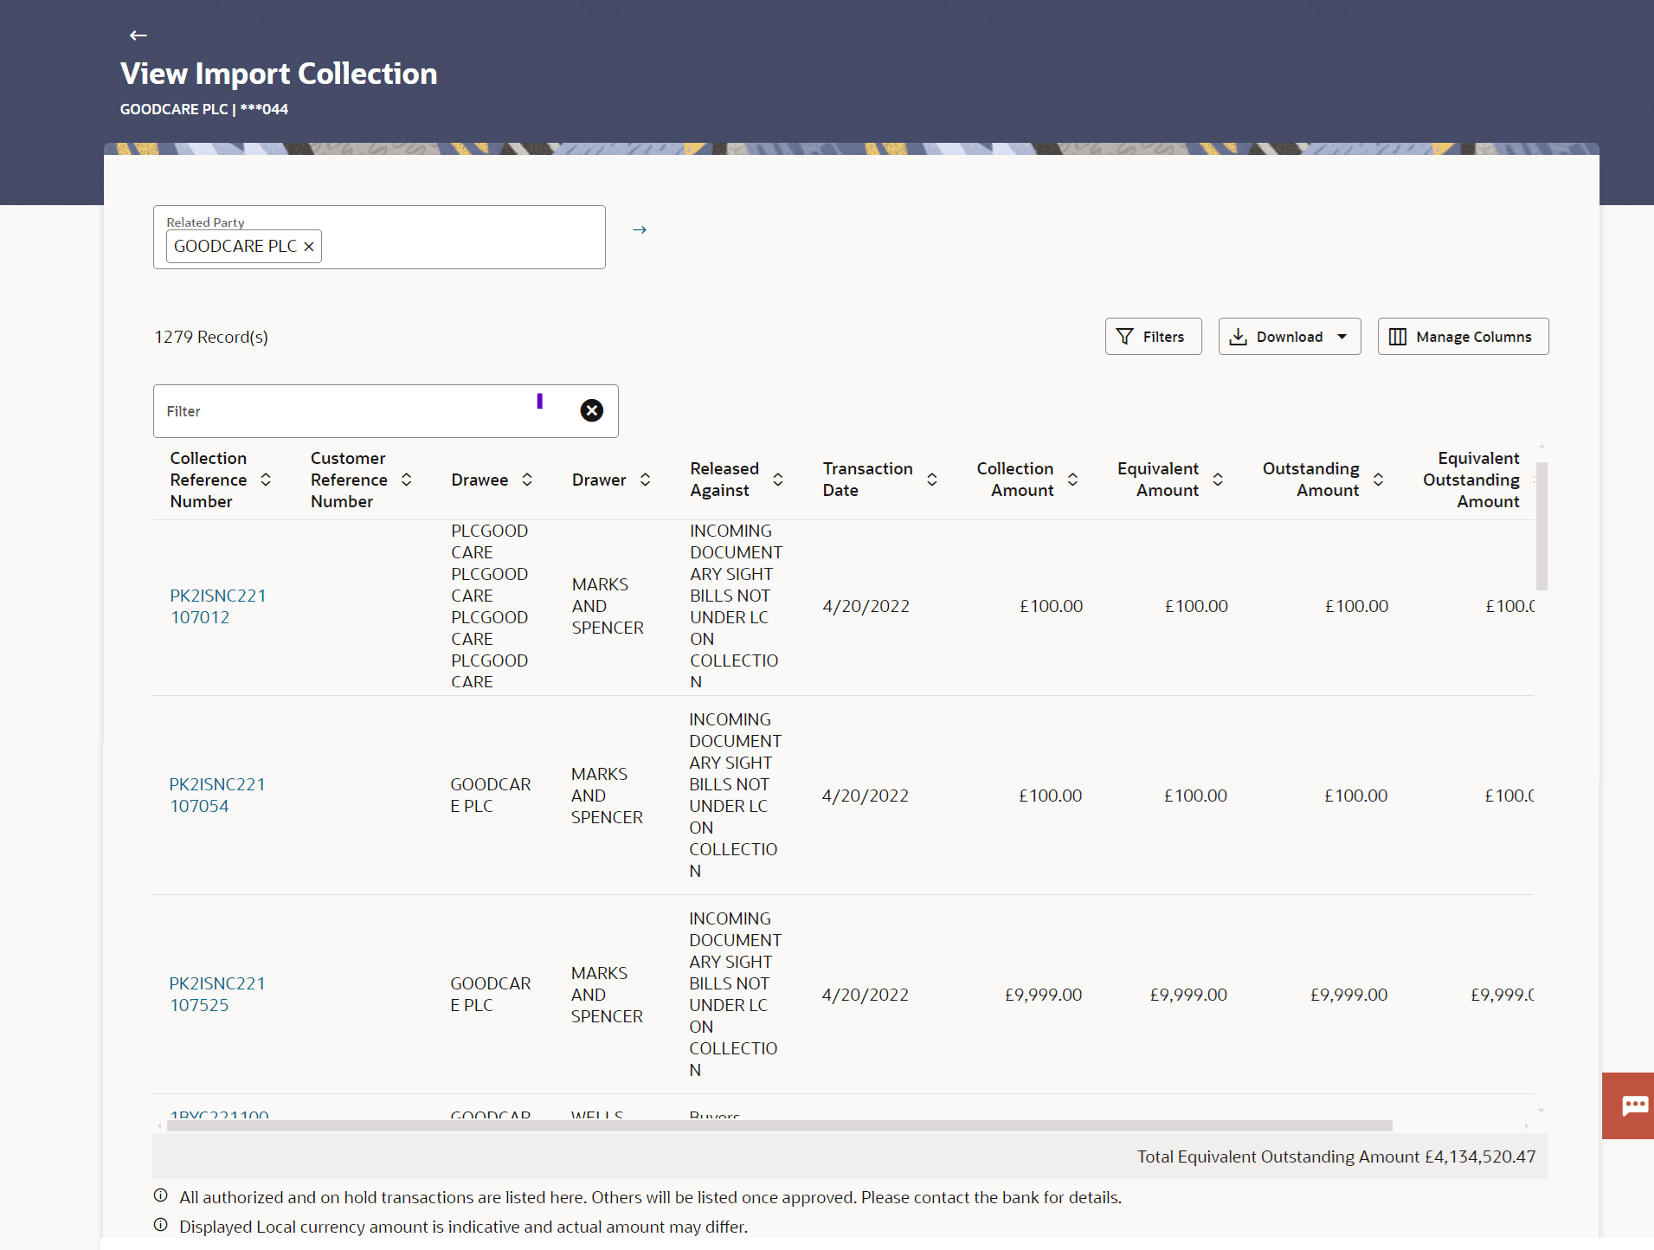This screenshot has height=1250, width=1654.
Task: Clear the Filter field using the X icon
Action: coord(591,410)
